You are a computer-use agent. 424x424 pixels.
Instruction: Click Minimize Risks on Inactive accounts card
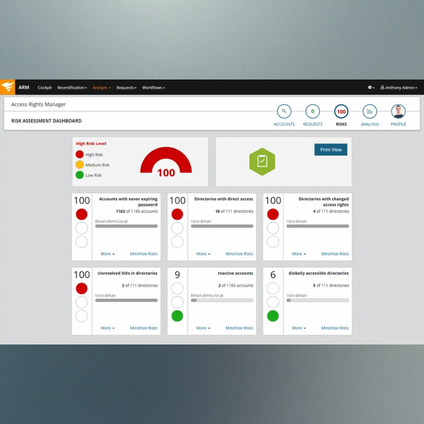tap(239, 328)
